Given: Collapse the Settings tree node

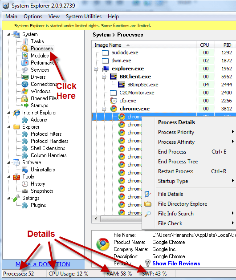Looking at the screenshot, I should [8, 198].
